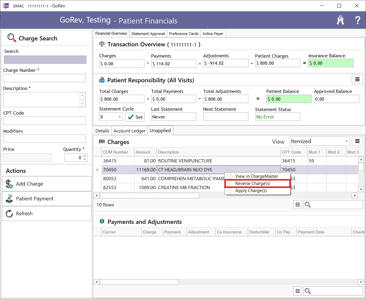Refresh the patient financials
This screenshot has height=299, width=366.
point(47,213)
